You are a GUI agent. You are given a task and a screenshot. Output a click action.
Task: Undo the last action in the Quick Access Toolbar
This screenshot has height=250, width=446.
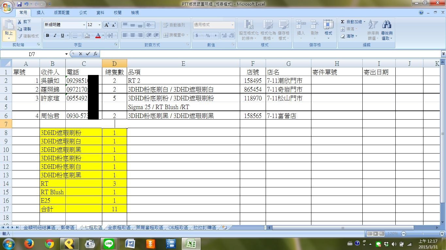(26, 4)
